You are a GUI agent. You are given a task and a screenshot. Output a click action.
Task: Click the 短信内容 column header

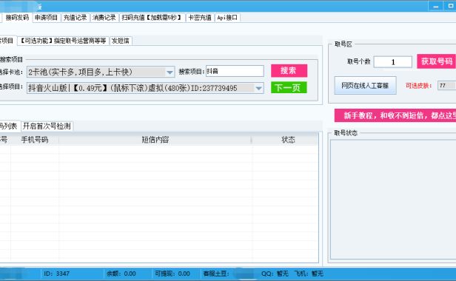155,140
